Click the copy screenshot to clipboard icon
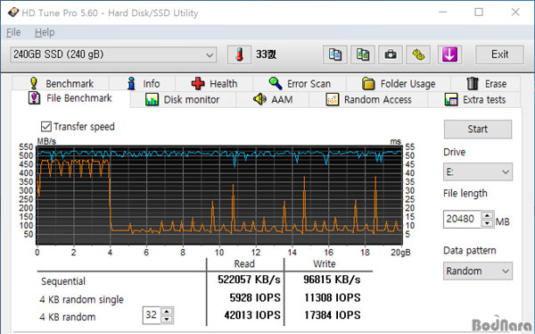This screenshot has width=535, height=334. pyautogui.click(x=363, y=54)
